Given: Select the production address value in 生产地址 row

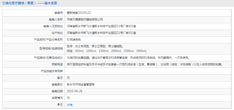Looking at the screenshot, I should 101,33.
